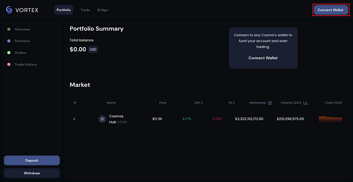This screenshot has height=182, width=353.
Task: Click Connect Wallet link in the info card
Action: click(263, 58)
